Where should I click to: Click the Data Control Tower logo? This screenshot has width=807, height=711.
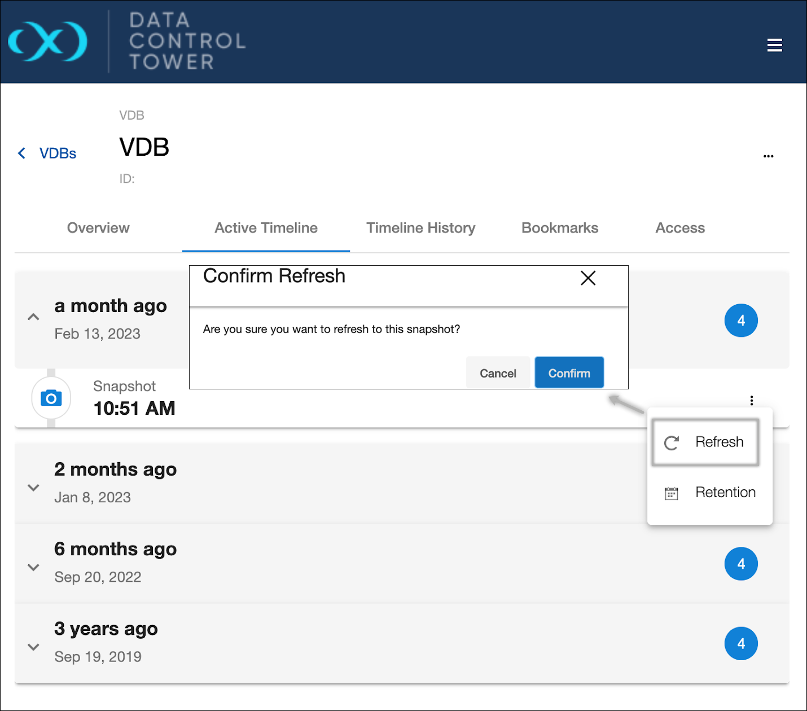point(48,41)
